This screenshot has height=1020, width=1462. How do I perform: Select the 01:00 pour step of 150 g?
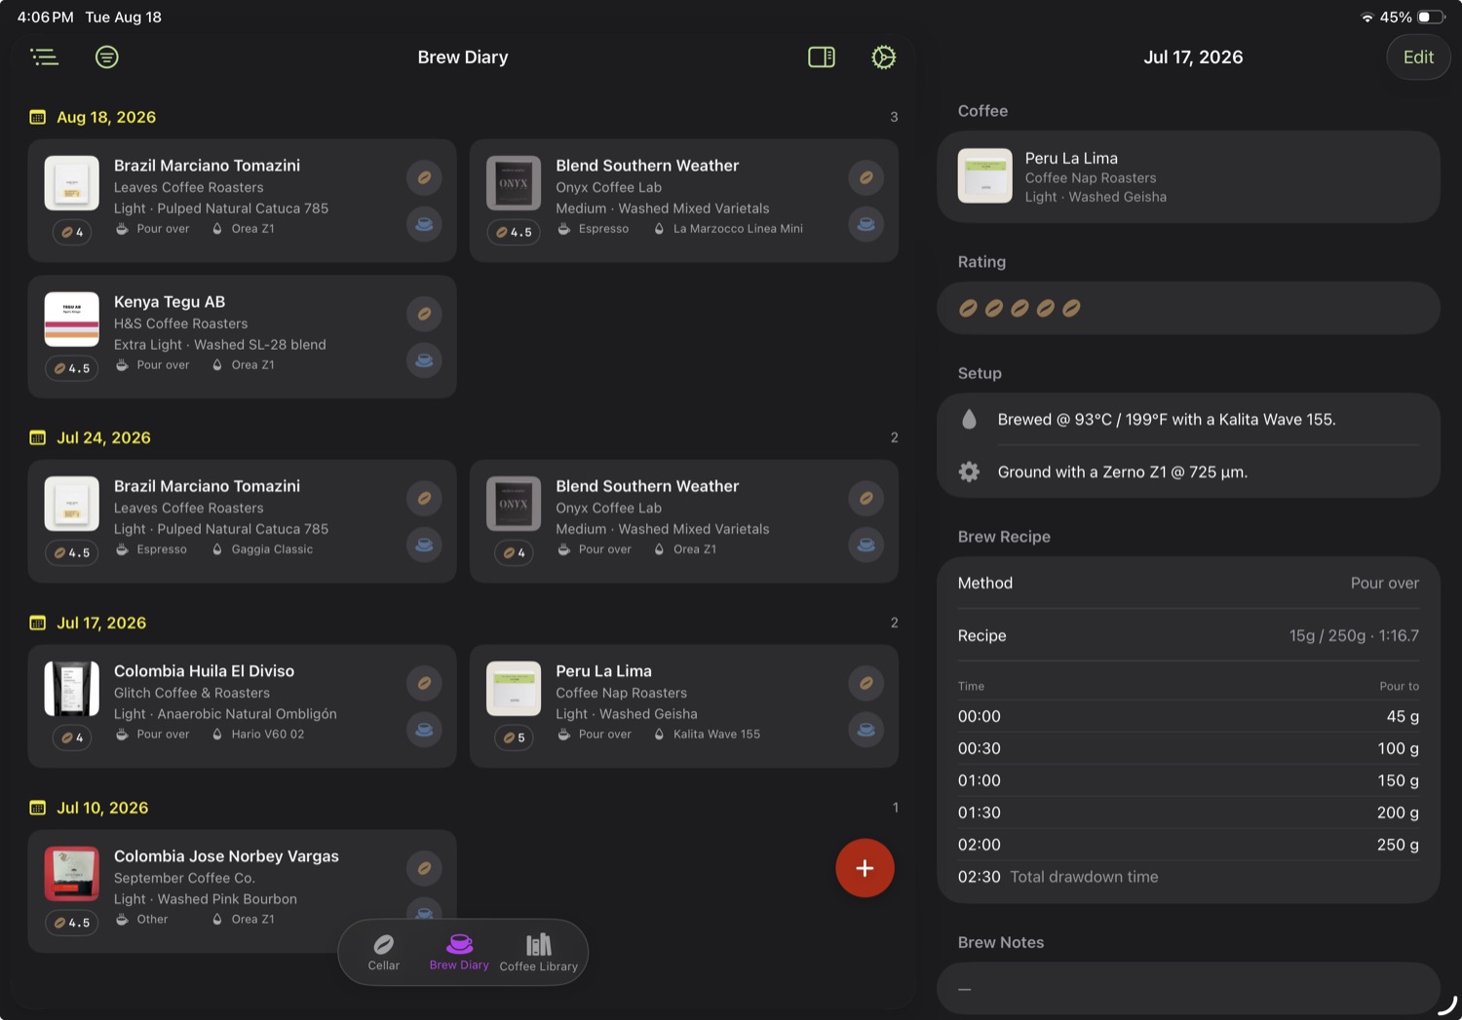tap(1188, 780)
